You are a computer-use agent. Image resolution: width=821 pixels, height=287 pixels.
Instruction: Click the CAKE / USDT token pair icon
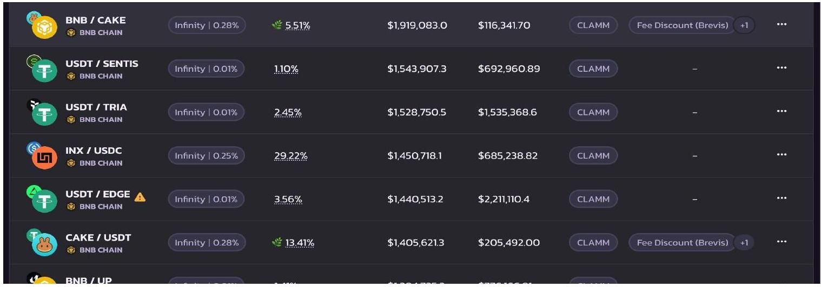42,243
